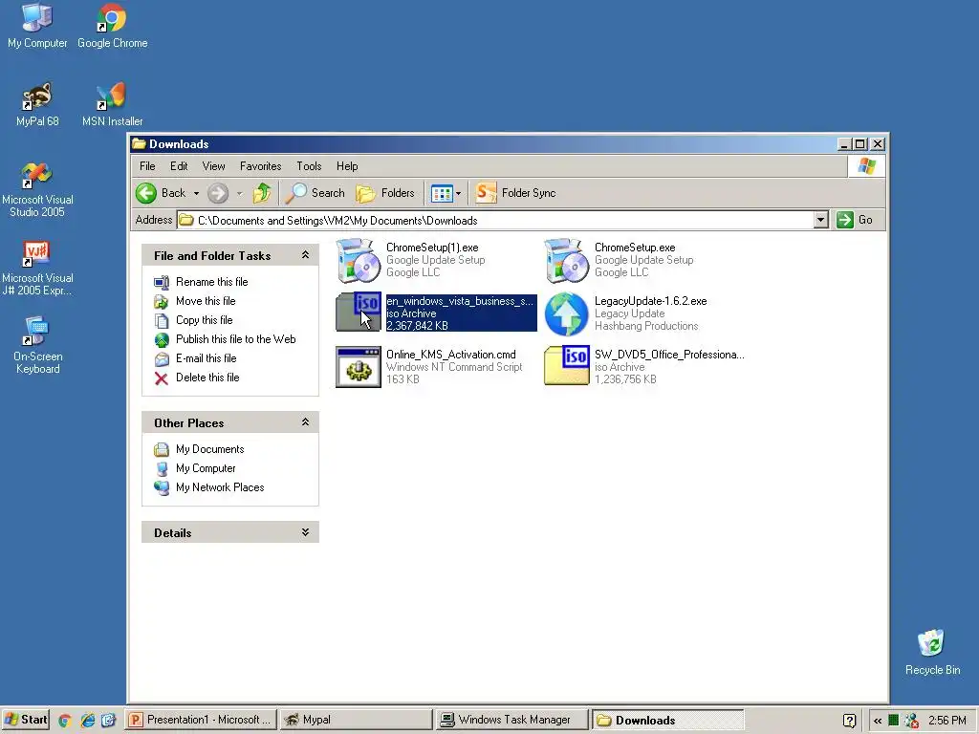Screen dimensions: 979x734
Task: Click in the Address path field
Action: (x=496, y=221)
